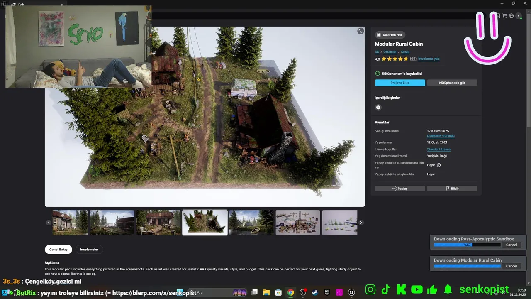Open OBS Studio from the taskbar
The image size is (531, 299).
[303, 292]
